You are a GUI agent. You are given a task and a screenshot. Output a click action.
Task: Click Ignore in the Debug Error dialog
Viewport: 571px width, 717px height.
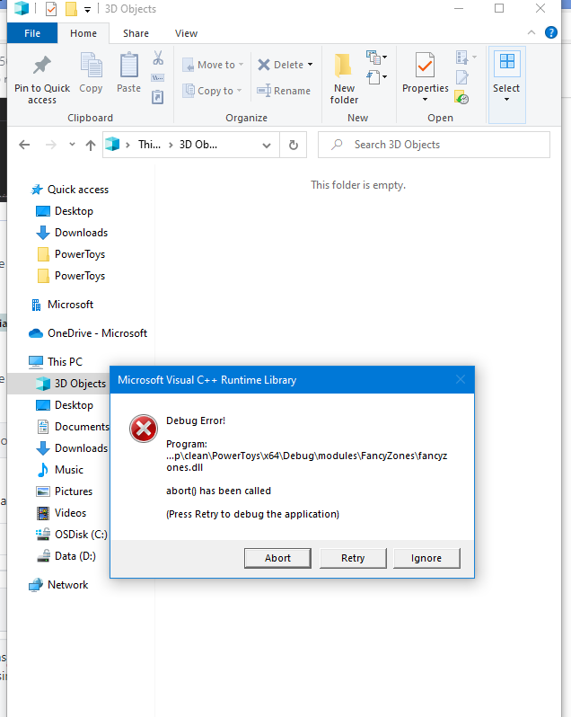tap(426, 558)
